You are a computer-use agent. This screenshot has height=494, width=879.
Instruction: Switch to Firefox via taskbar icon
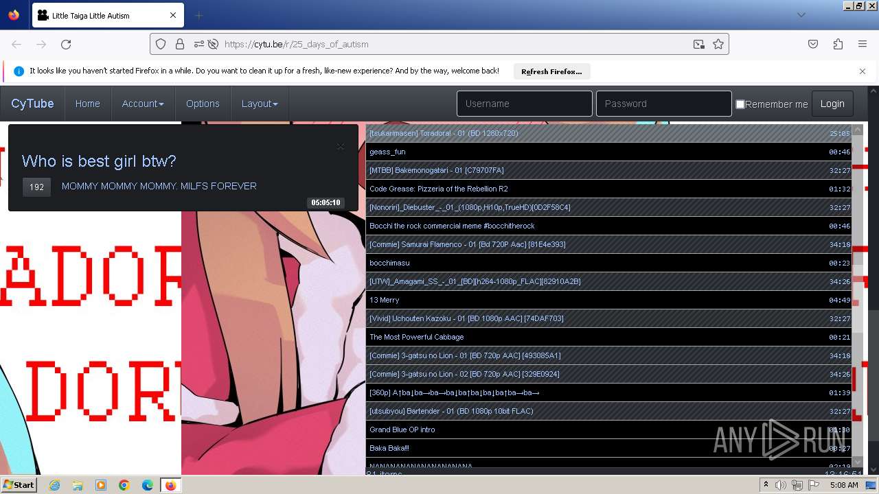pyautogui.click(x=170, y=485)
